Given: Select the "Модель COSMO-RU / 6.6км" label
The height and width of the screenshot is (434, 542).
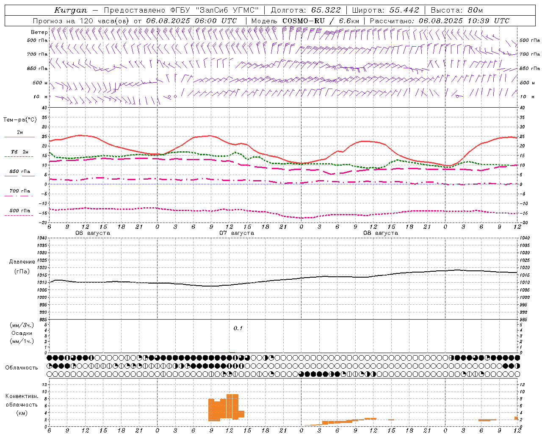Looking at the screenshot, I should (305, 21).
